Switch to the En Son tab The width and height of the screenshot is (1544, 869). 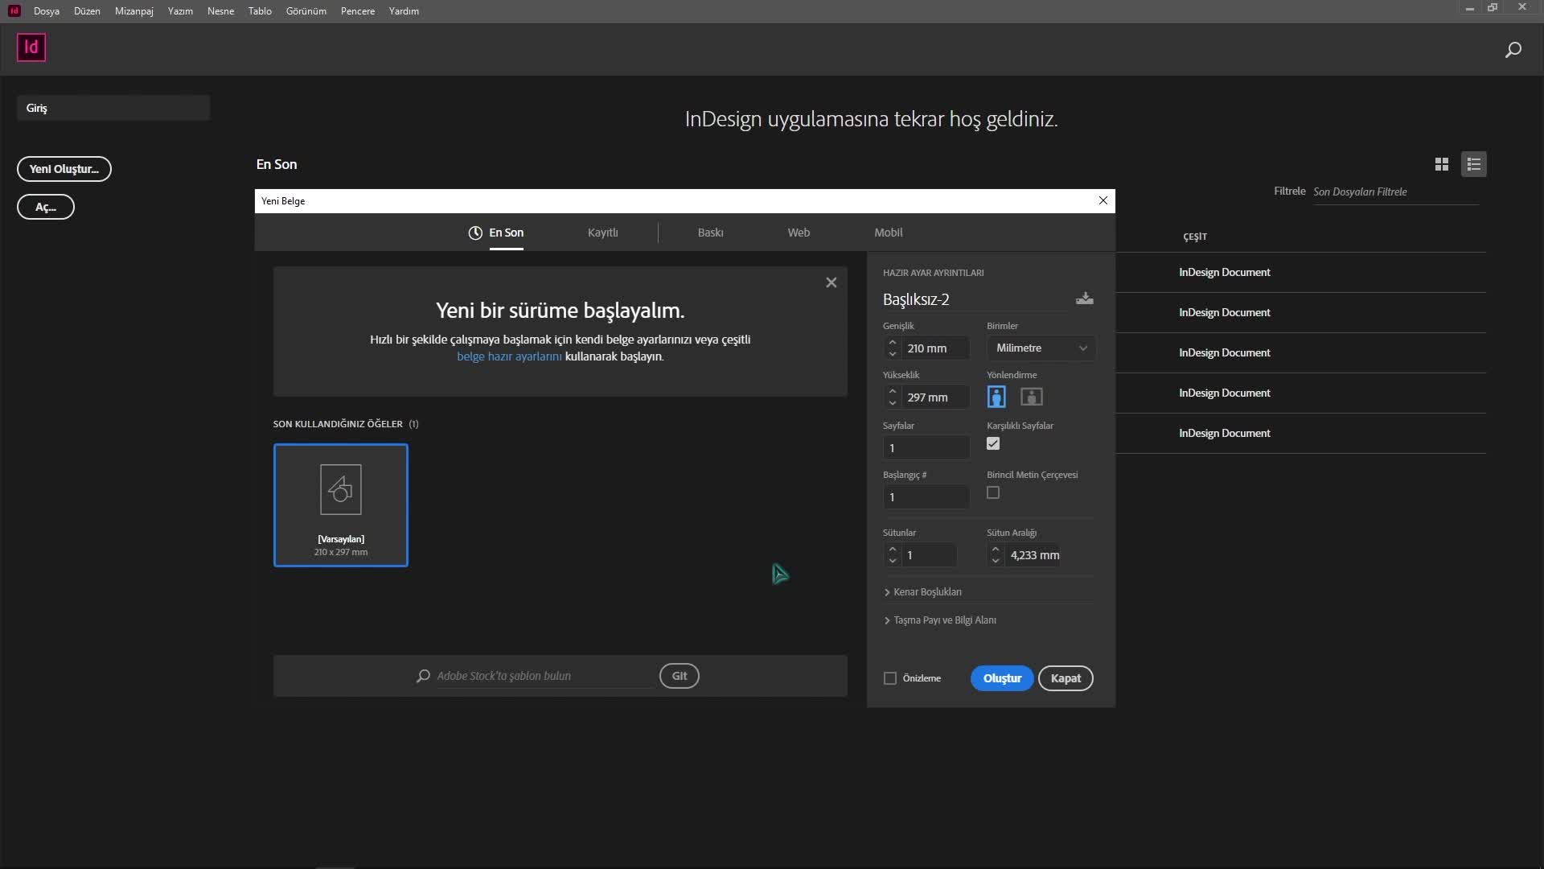click(496, 233)
